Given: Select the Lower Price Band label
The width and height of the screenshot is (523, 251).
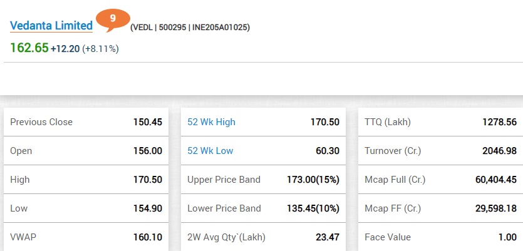Looking at the screenshot, I should [224, 208].
